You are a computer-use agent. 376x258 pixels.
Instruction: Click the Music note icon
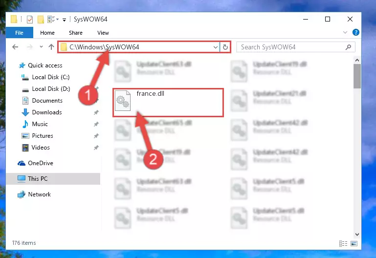click(x=25, y=124)
